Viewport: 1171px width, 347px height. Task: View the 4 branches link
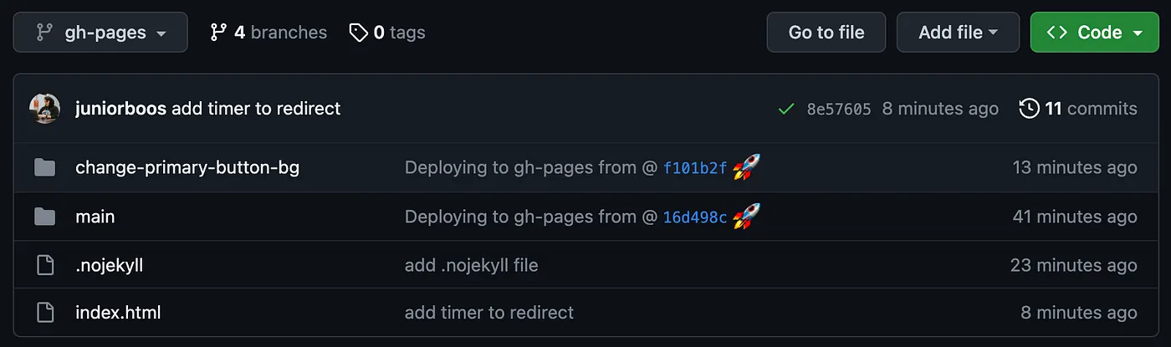pyautogui.click(x=268, y=33)
